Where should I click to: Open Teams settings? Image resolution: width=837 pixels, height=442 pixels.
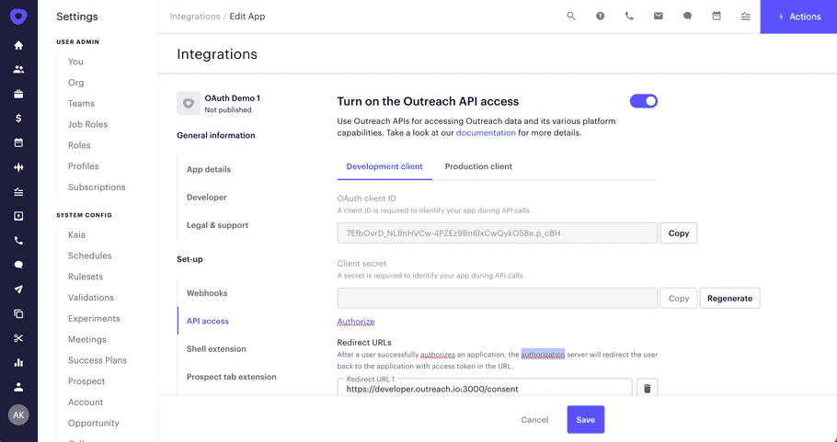pos(81,104)
